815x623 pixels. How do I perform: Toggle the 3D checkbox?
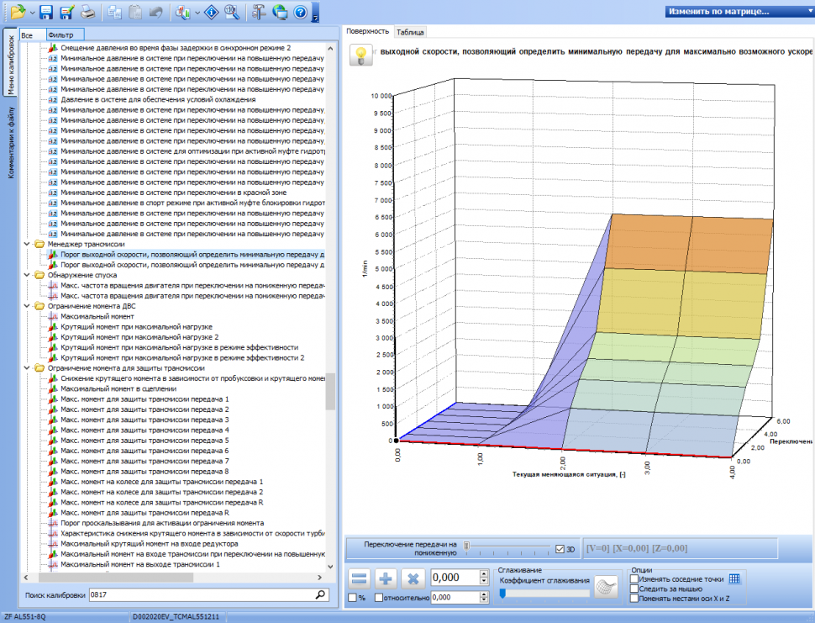coord(560,549)
